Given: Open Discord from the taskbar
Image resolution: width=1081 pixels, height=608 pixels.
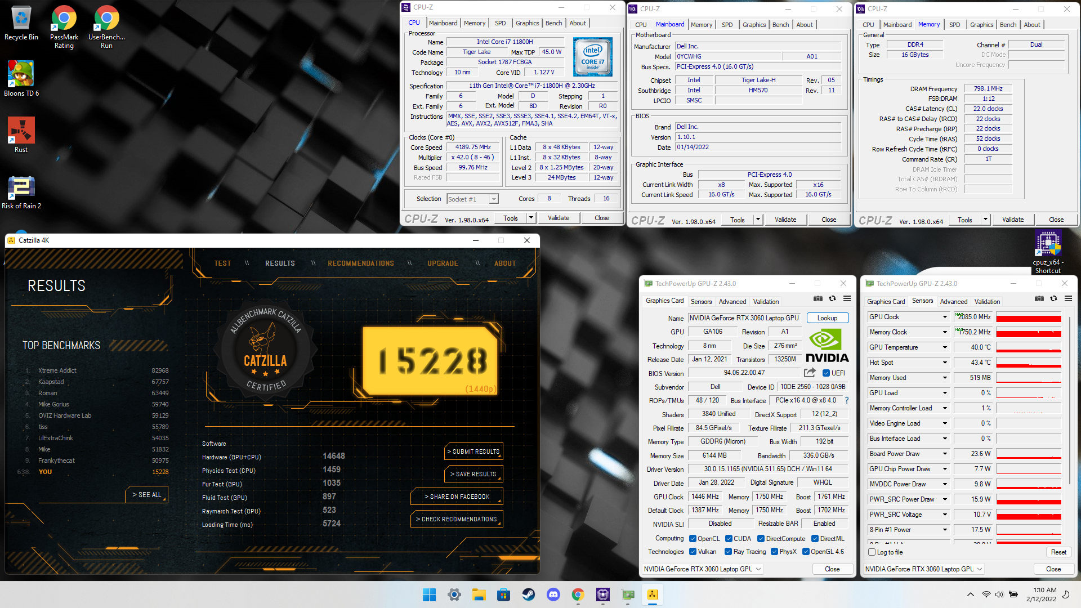Looking at the screenshot, I should click(553, 594).
